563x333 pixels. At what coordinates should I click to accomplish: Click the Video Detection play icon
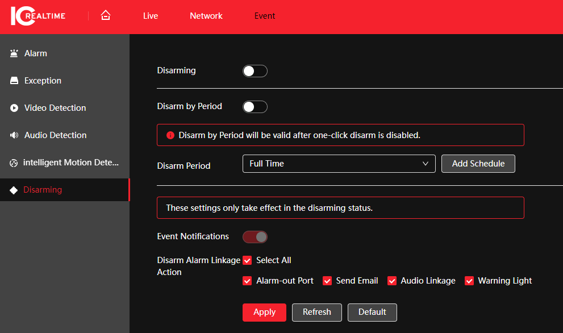click(14, 108)
